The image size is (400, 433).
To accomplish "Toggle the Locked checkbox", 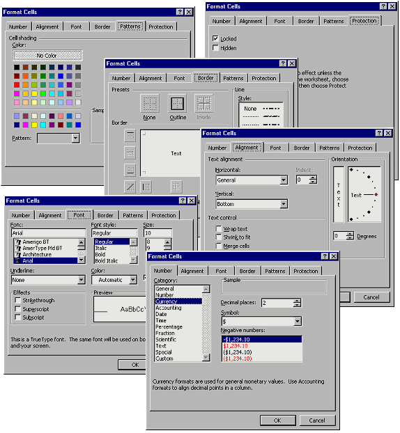I will tap(215, 38).
